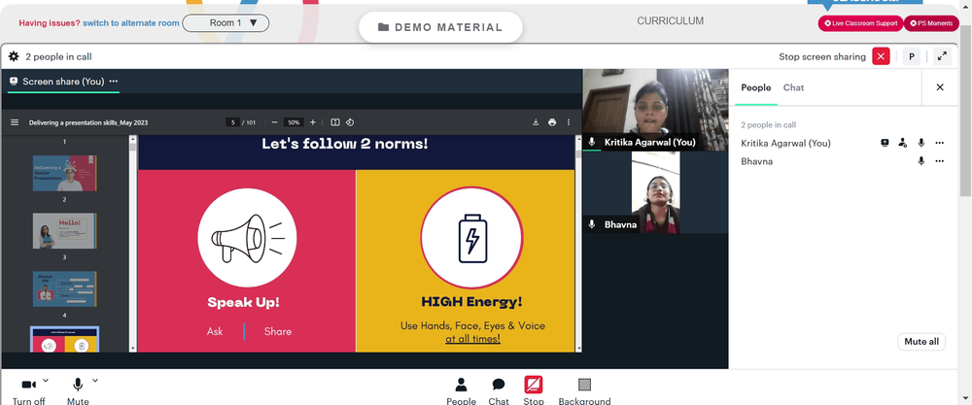Image resolution: width=972 pixels, height=405 pixels.
Task: Select the highlighted two norms slide thumbnail
Action: [64, 339]
